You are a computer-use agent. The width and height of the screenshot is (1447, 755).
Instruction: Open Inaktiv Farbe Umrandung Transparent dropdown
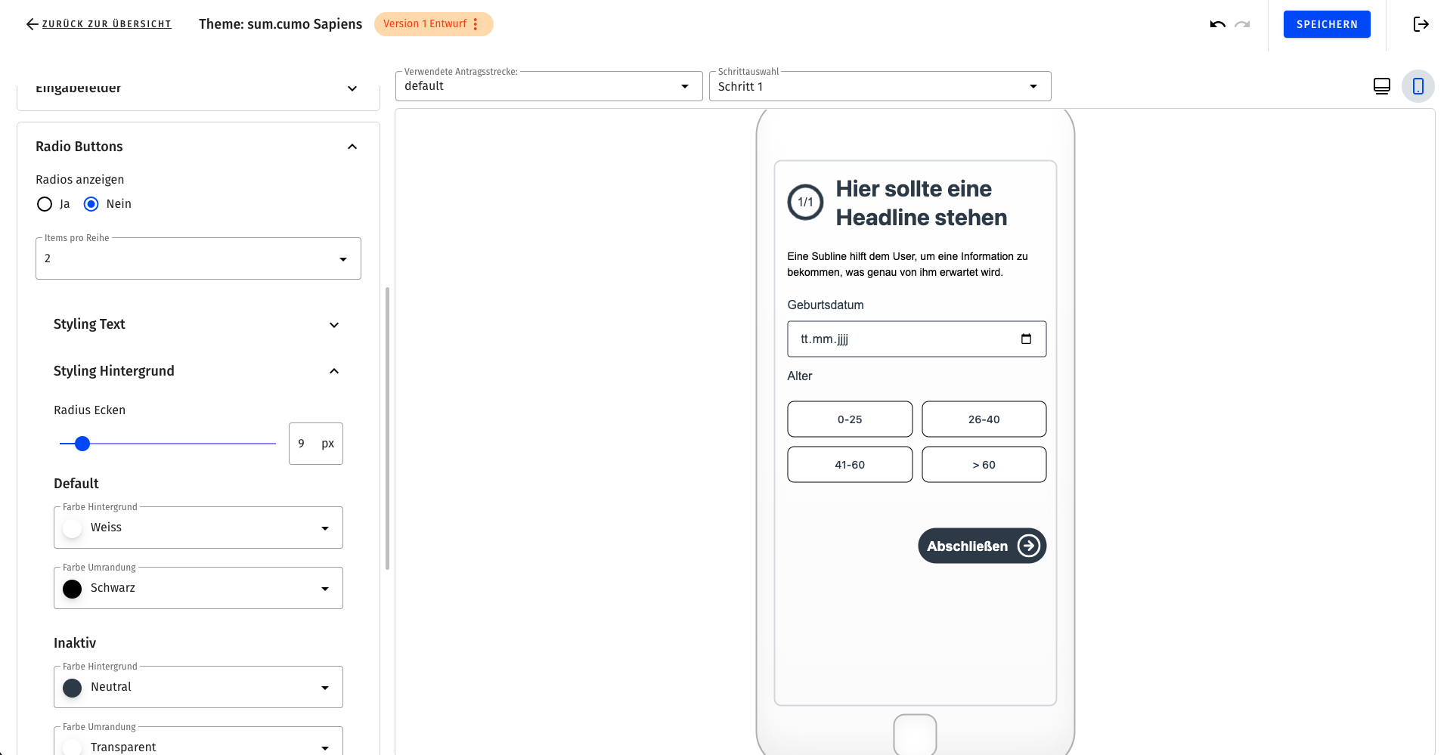(198, 742)
